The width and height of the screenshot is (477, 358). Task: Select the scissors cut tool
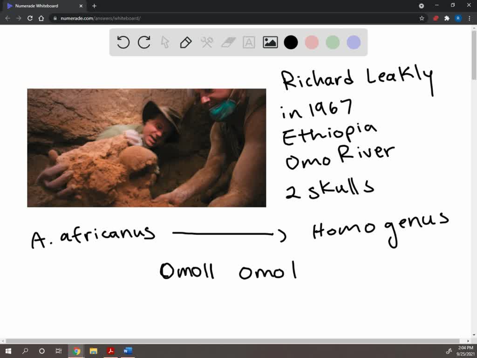(x=206, y=42)
